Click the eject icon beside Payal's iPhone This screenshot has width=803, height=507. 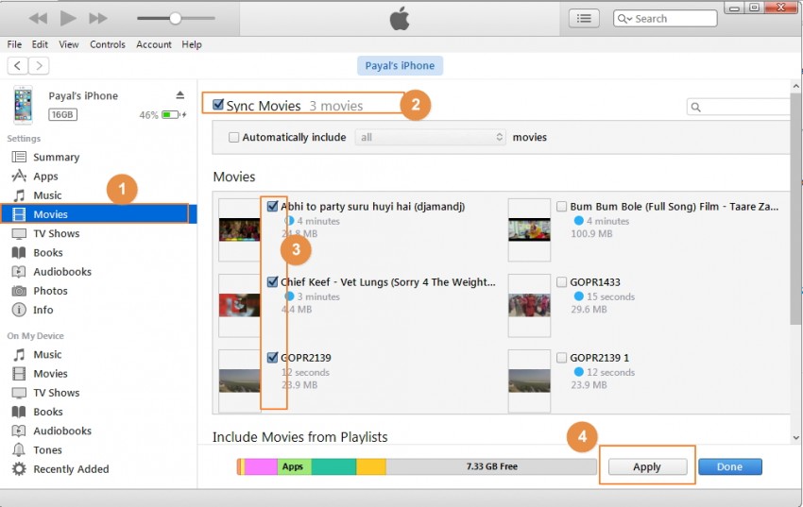pos(180,95)
